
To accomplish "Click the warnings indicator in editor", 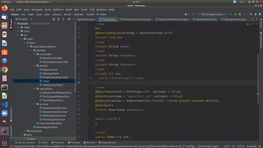I will [248, 24].
